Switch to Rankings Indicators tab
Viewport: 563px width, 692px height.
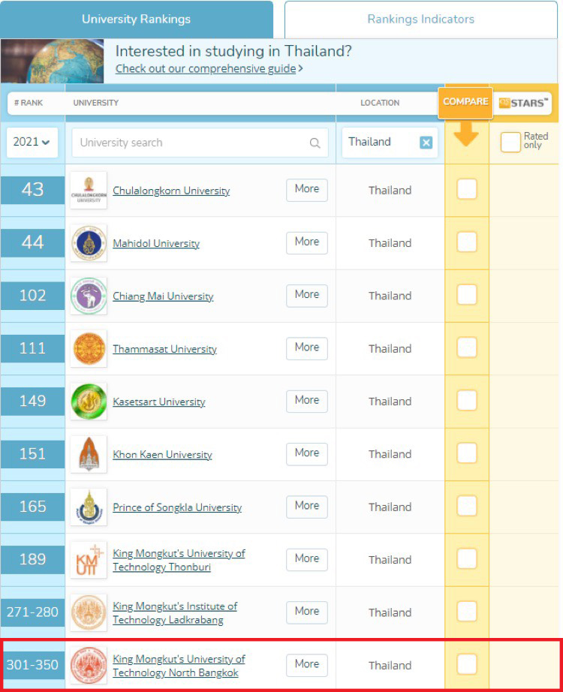pos(421,20)
